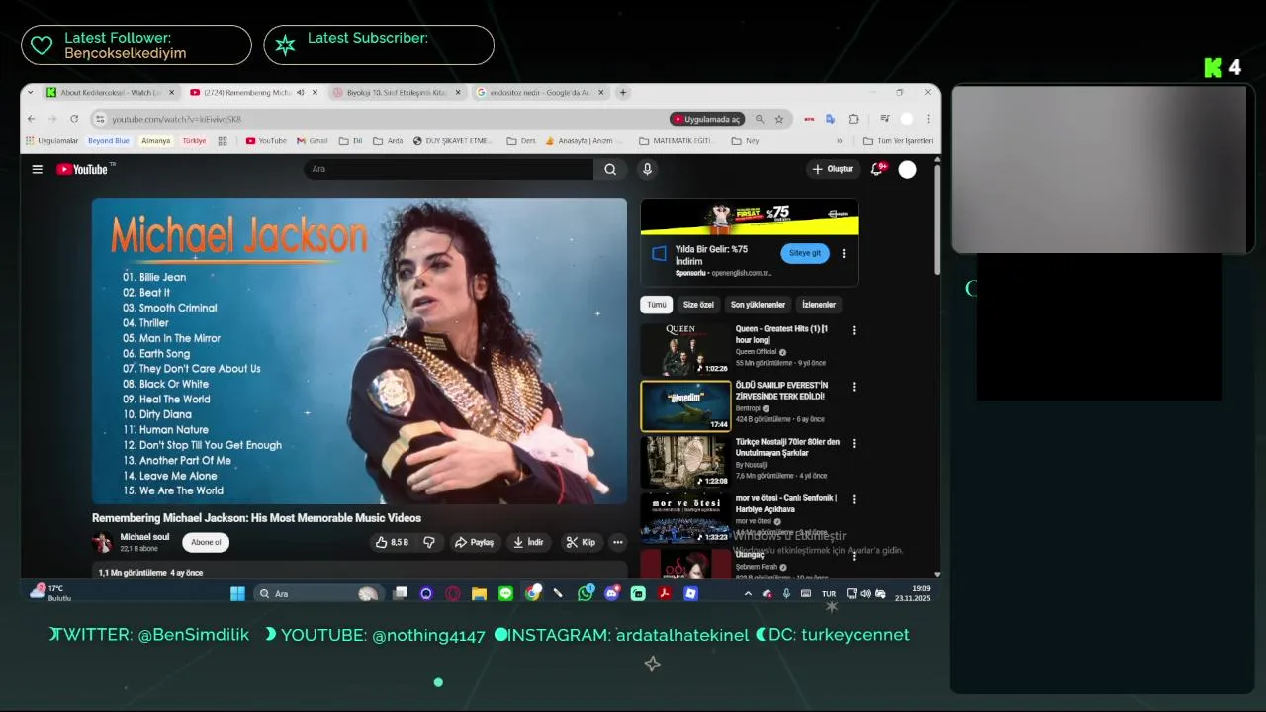The image size is (1266, 712).
Task: Click the YouTube search input field
Action: 449,169
